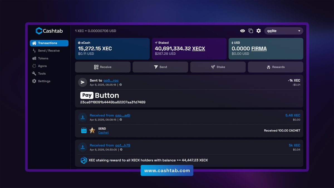Open the qqf...h79 sender link

(x=123, y=145)
